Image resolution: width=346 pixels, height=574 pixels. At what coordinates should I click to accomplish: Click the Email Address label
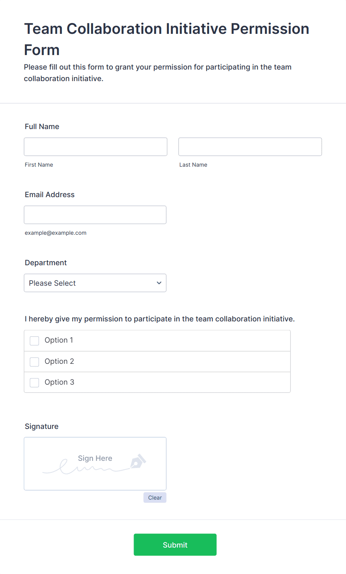[50, 195]
